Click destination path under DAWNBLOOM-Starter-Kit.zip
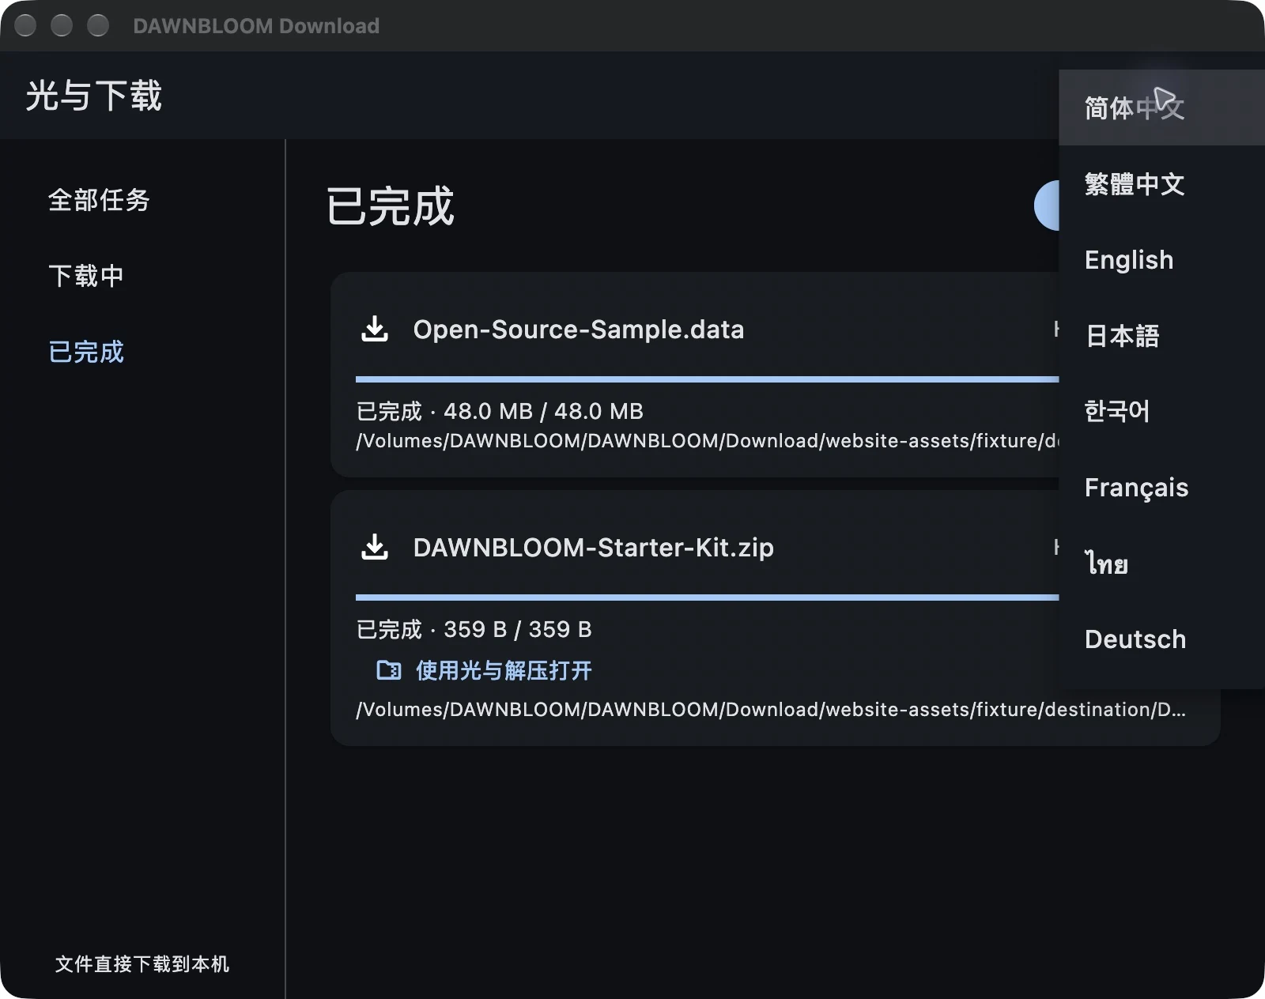Screen dimensions: 1265x999 pos(771,710)
